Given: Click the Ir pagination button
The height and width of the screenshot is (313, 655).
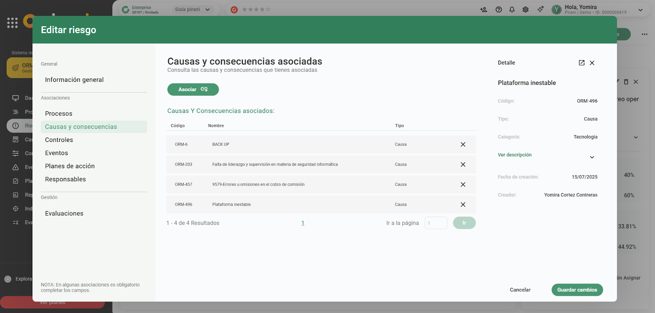Looking at the screenshot, I should pyautogui.click(x=464, y=223).
